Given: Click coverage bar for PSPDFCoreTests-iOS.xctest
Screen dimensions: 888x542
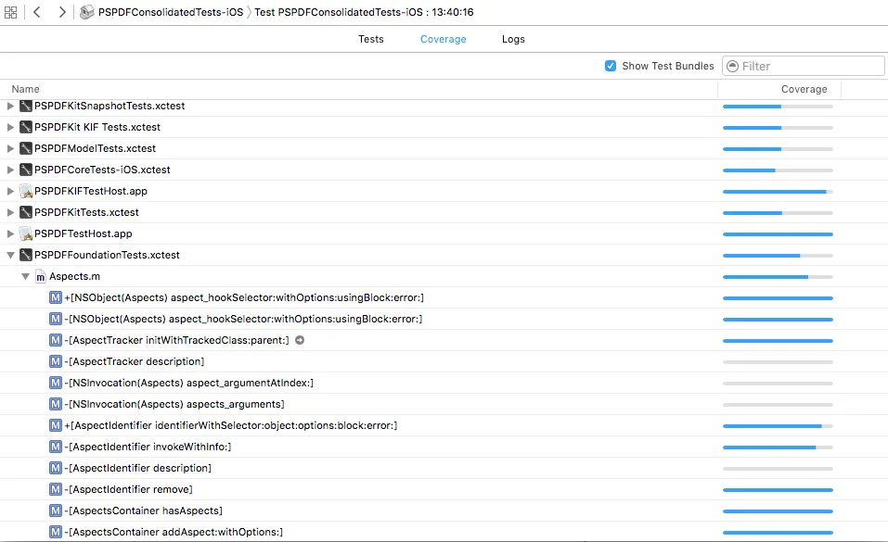Looking at the screenshot, I should (778, 170).
